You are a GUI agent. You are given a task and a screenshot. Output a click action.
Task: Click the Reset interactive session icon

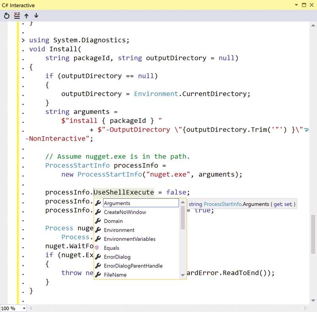pos(7,15)
